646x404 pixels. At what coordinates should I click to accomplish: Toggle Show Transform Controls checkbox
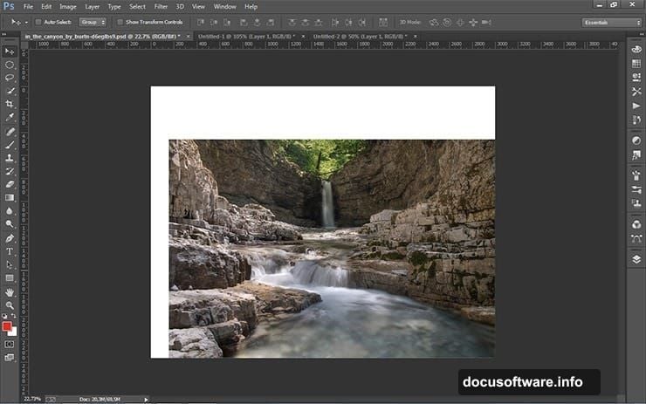point(120,22)
